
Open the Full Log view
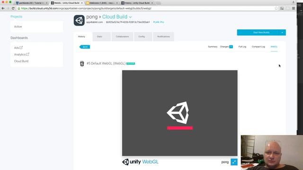(242, 47)
